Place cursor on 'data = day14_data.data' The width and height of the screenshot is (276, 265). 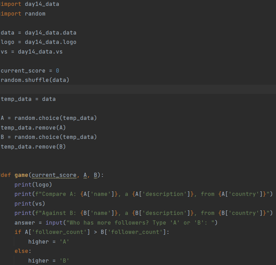click(39, 32)
